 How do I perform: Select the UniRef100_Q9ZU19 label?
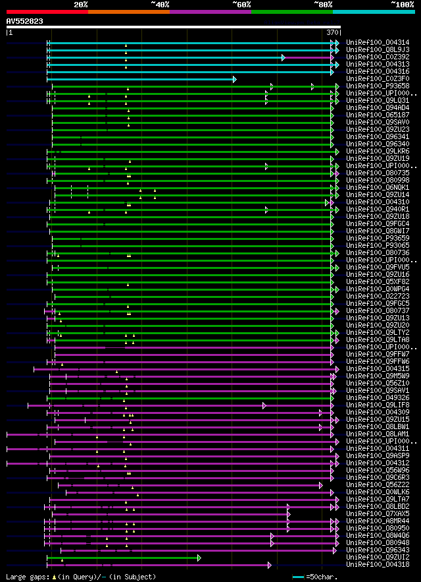pos(378,158)
